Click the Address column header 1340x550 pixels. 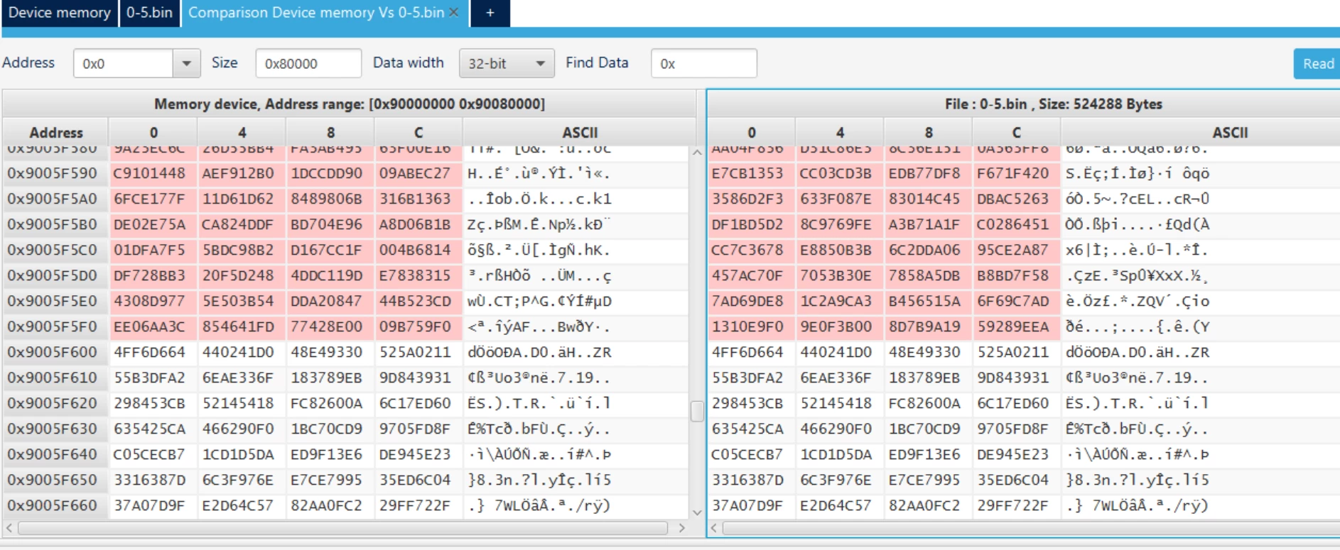pos(55,132)
